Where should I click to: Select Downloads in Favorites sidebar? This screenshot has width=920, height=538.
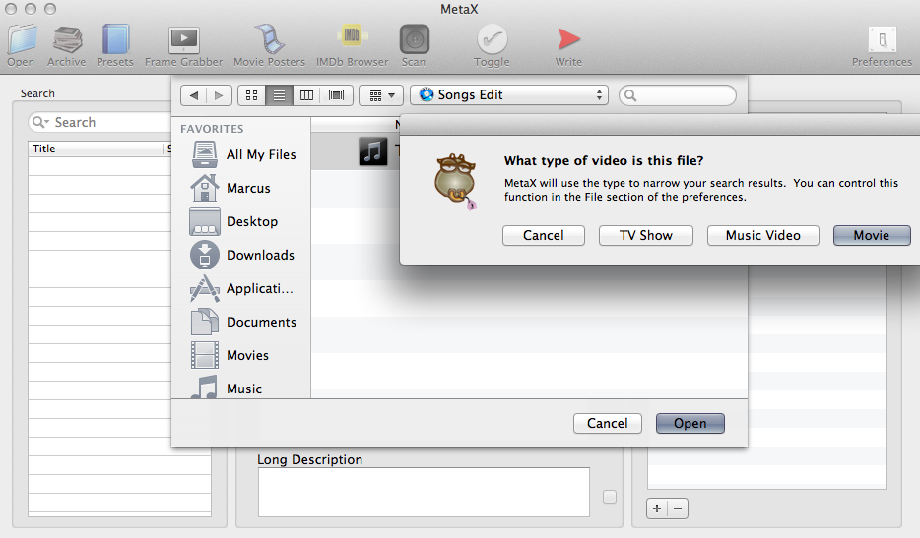click(242, 255)
